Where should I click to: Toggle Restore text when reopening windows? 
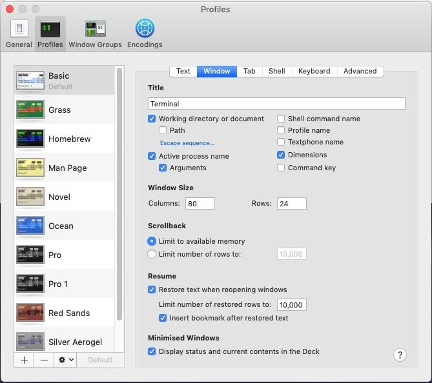click(x=152, y=290)
